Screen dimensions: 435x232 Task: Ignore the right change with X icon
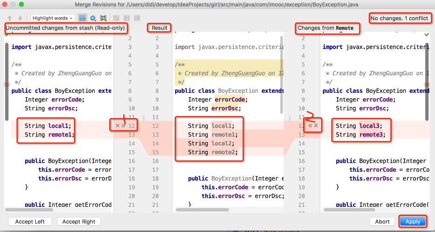316,126
